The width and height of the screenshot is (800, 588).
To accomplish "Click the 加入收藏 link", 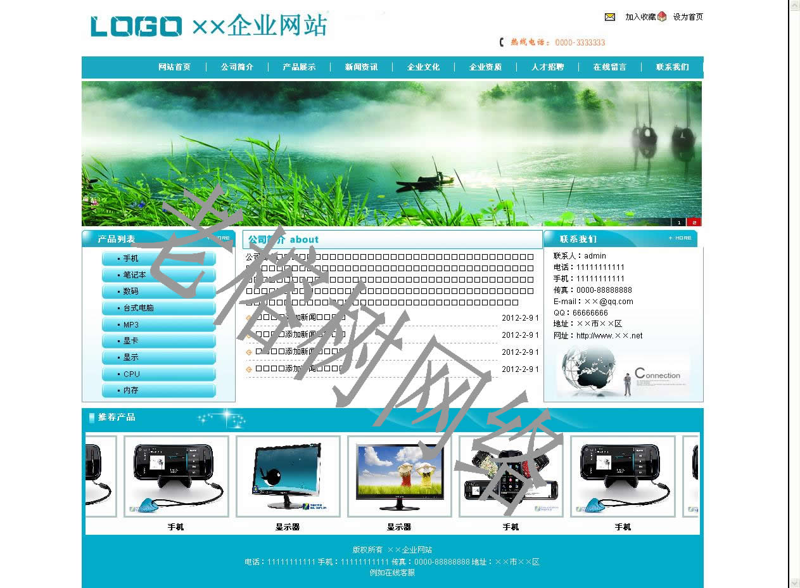I will tap(640, 17).
